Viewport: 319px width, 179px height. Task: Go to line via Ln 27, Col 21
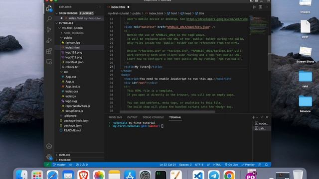click(167, 165)
